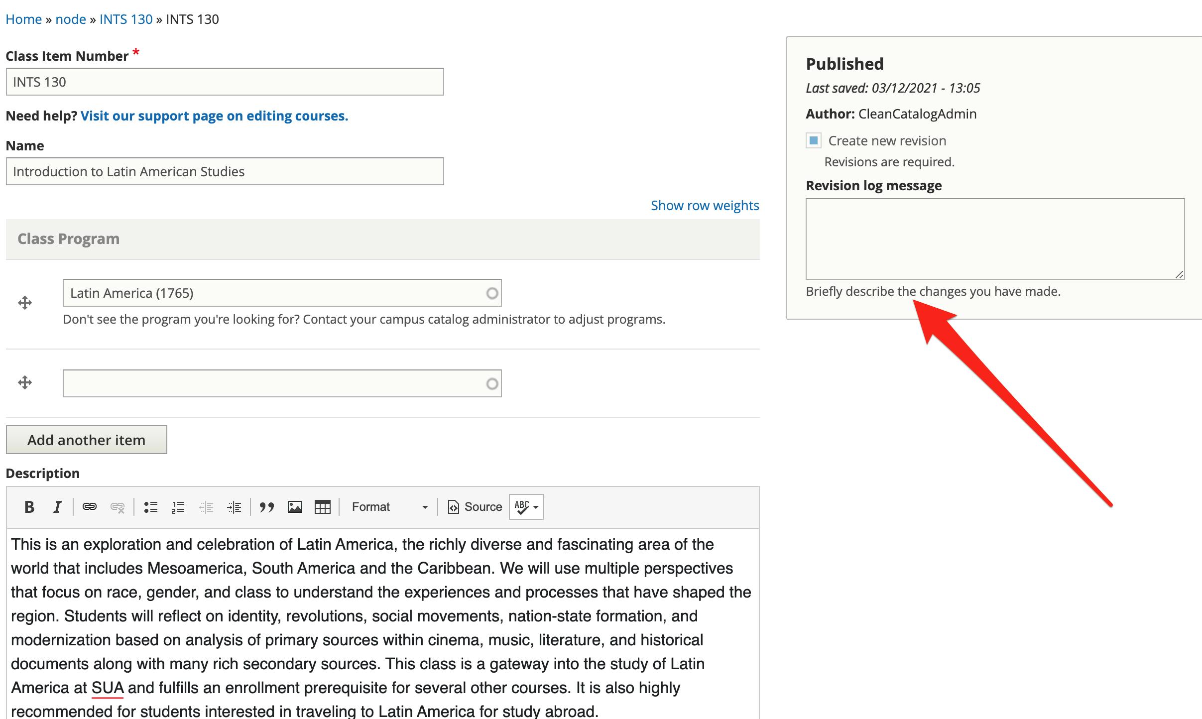The width and height of the screenshot is (1202, 719).
Task: Click into the Revision log message textarea
Action: [x=995, y=239]
